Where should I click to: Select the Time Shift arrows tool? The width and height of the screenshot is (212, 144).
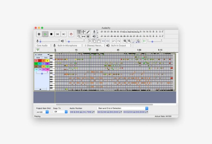83,36
